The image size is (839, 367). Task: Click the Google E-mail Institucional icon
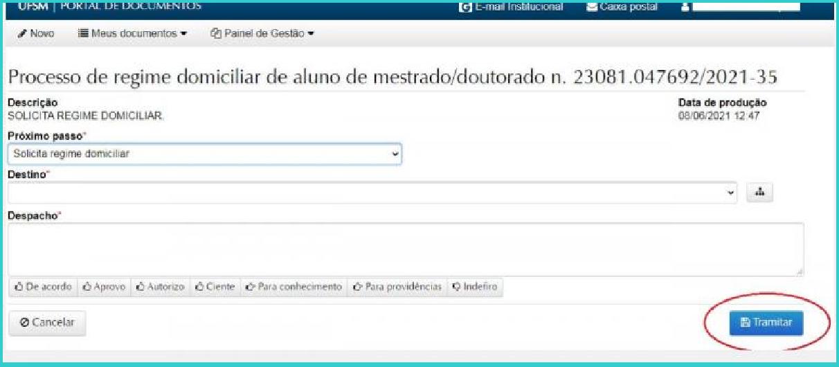click(x=465, y=7)
